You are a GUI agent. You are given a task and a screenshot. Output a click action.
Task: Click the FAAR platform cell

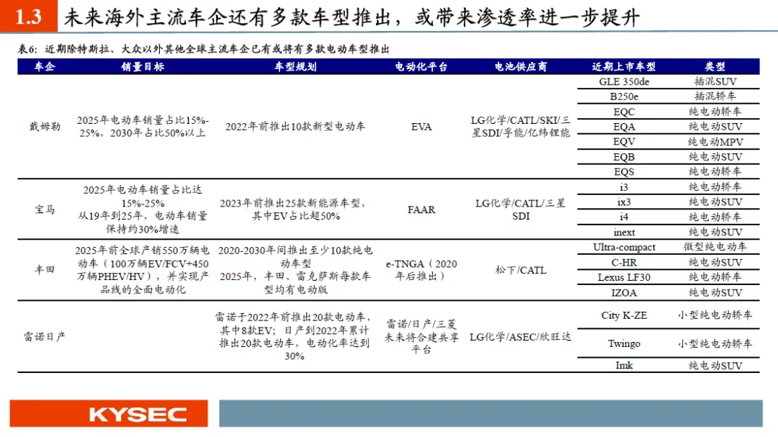421,210
